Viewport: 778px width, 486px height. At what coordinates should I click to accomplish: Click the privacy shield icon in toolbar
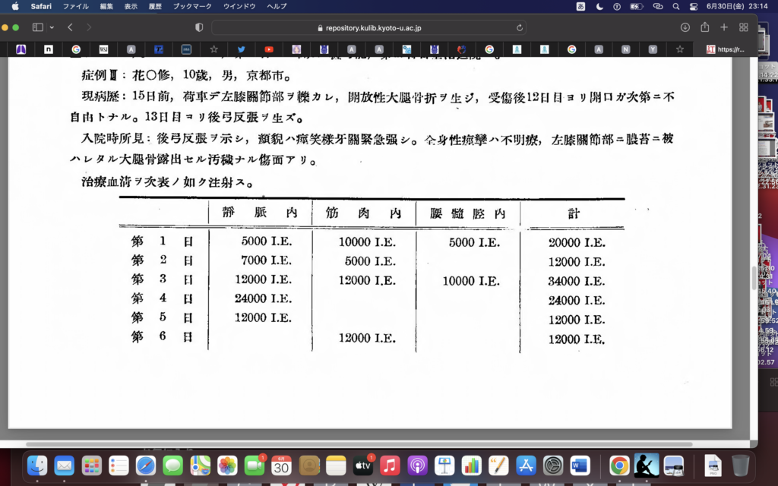pos(199,27)
